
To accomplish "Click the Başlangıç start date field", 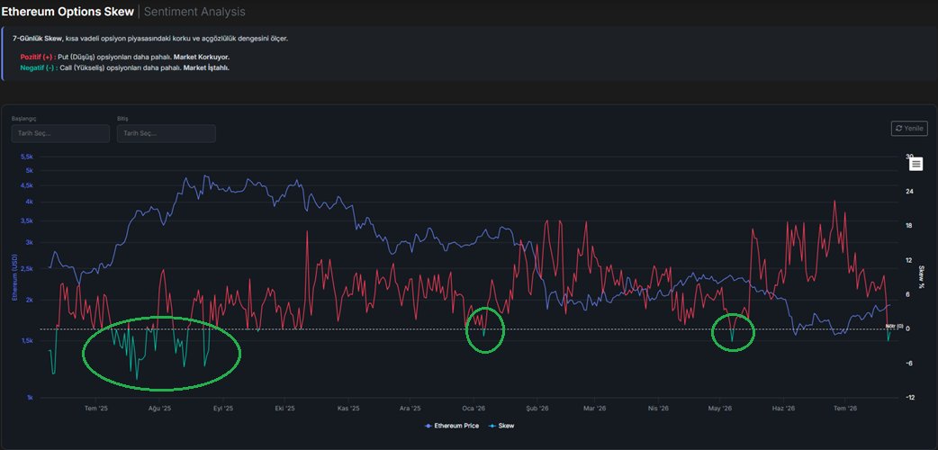I will 60,133.
